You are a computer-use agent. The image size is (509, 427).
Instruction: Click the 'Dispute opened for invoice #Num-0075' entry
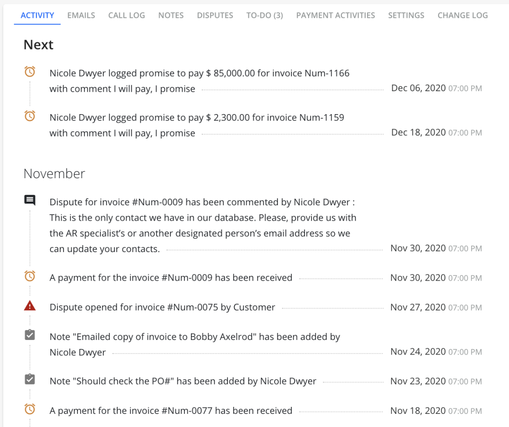(x=163, y=307)
